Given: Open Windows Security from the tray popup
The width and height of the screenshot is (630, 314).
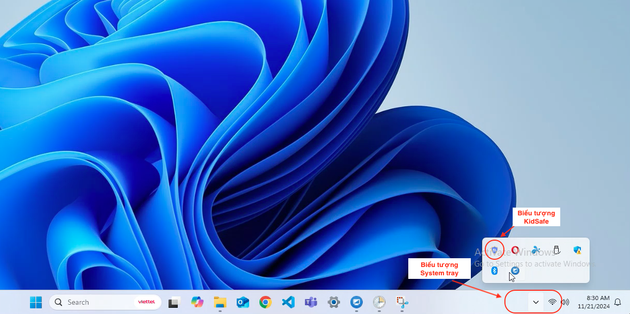Looking at the screenshot, I should pyautogui.click(x=577, y=250).
